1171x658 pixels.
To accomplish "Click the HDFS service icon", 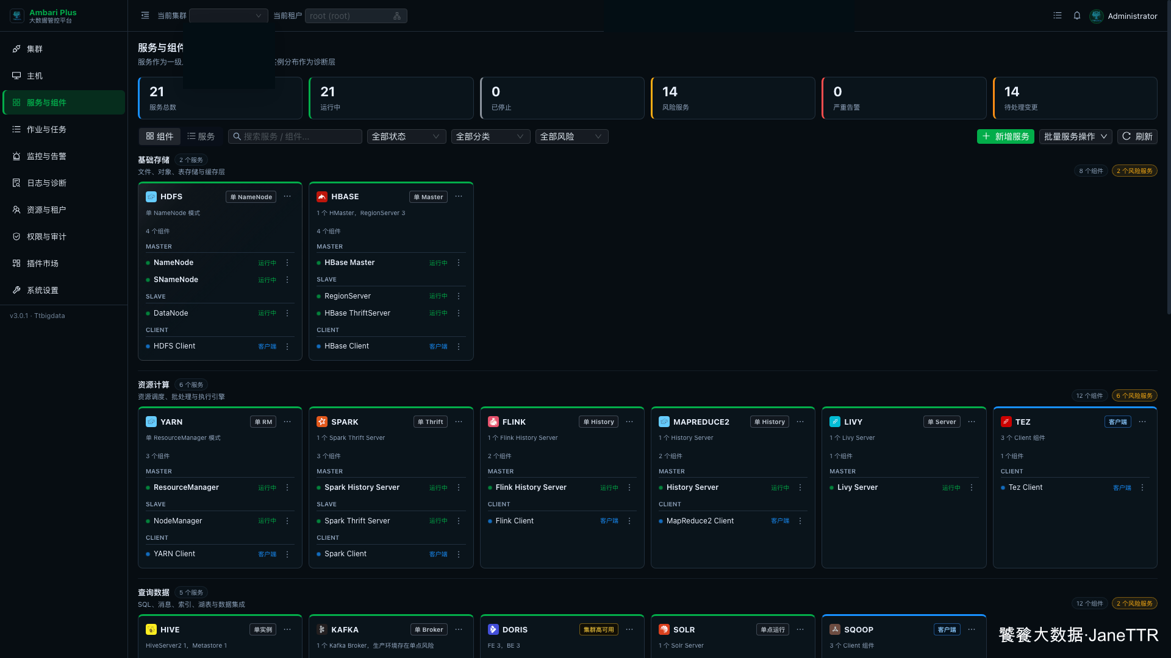I will click(x=151, y=197).
